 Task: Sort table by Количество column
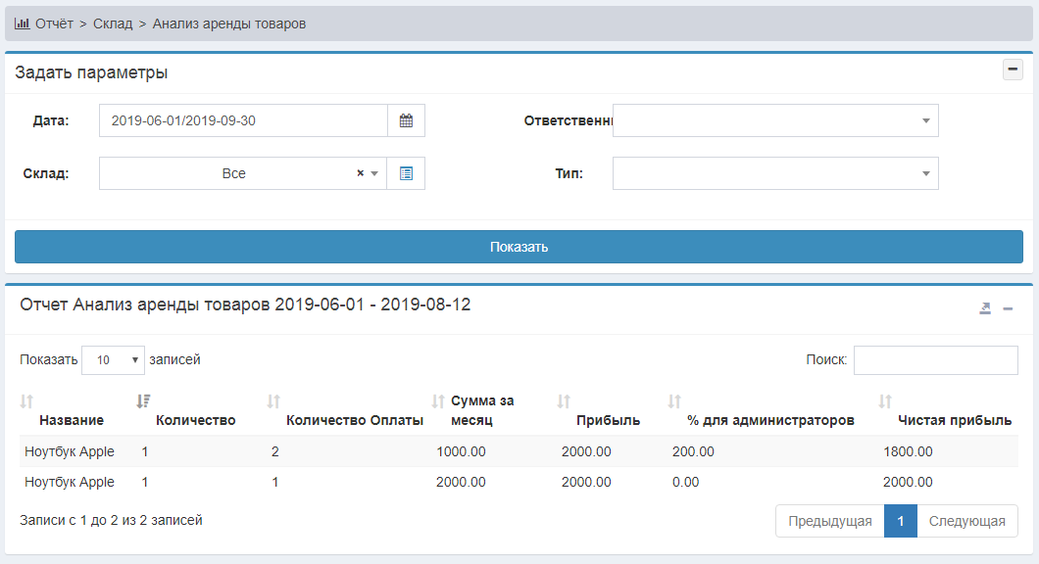click(x=195, y=420)
